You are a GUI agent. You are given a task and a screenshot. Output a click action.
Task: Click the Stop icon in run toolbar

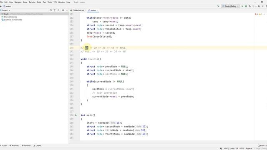[262, 6]
